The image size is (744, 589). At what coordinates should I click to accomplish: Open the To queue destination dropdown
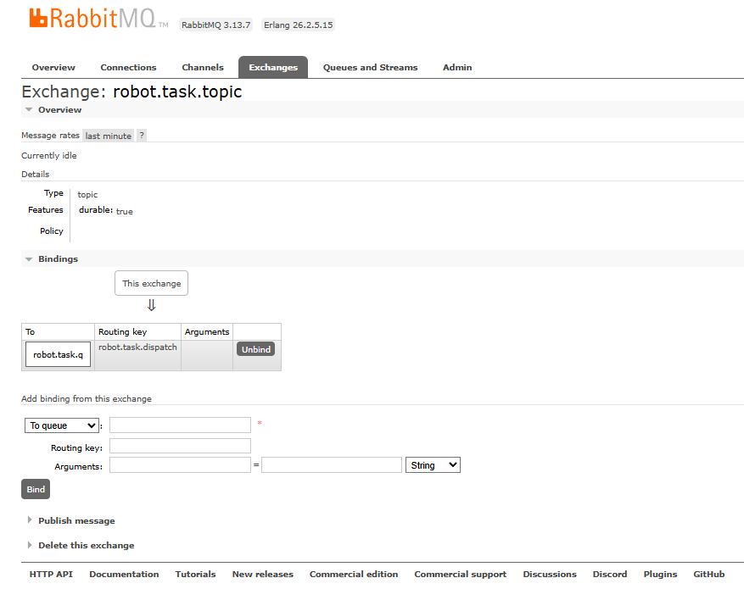pos(62,425)
